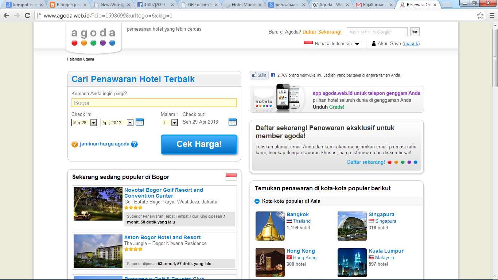Image resolution: width=498 pixels, height=280 pixels.
Task: Click the Singapura thumbnail image
Action: [352, 226]
